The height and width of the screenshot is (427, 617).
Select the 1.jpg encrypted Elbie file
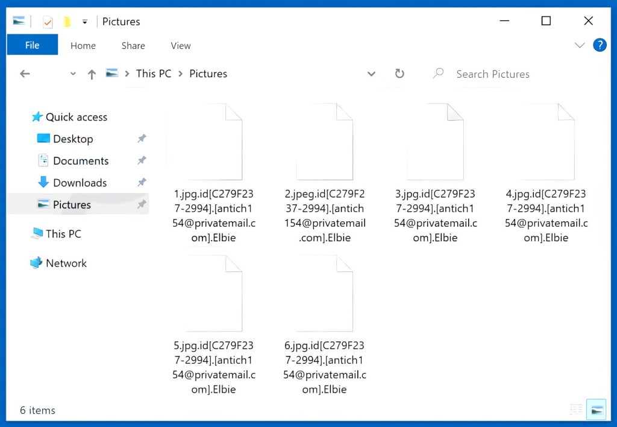(205, 175)
